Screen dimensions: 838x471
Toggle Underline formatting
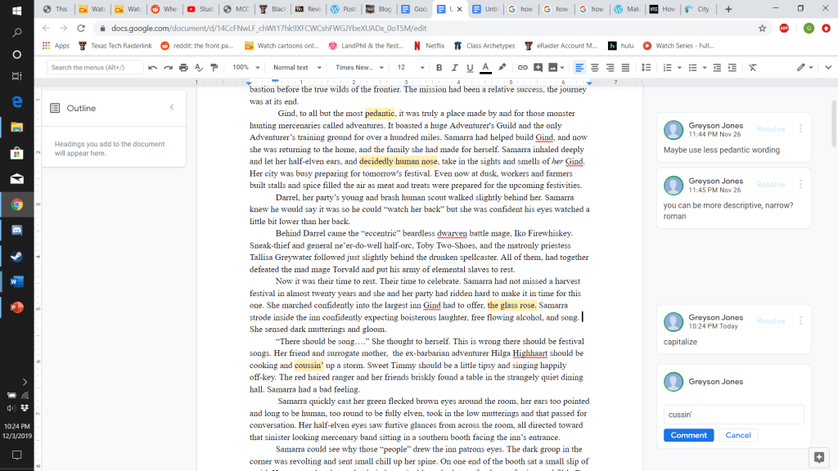(x=470, y=67)
